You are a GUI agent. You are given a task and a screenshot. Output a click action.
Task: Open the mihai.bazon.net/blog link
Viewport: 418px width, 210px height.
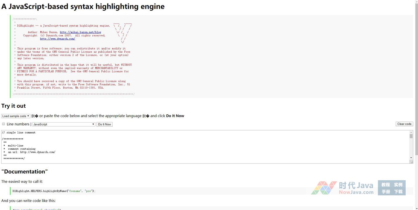pos(80,32)
